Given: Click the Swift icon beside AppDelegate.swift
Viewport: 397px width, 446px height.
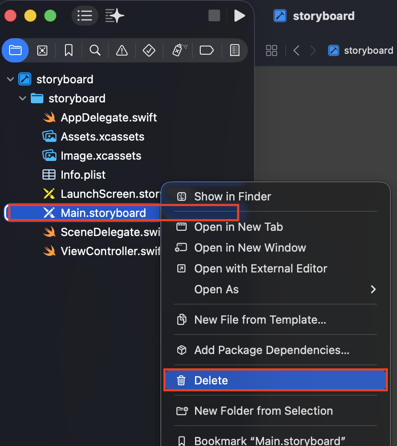Looking at the screenshot, I should tap(49, 118).
